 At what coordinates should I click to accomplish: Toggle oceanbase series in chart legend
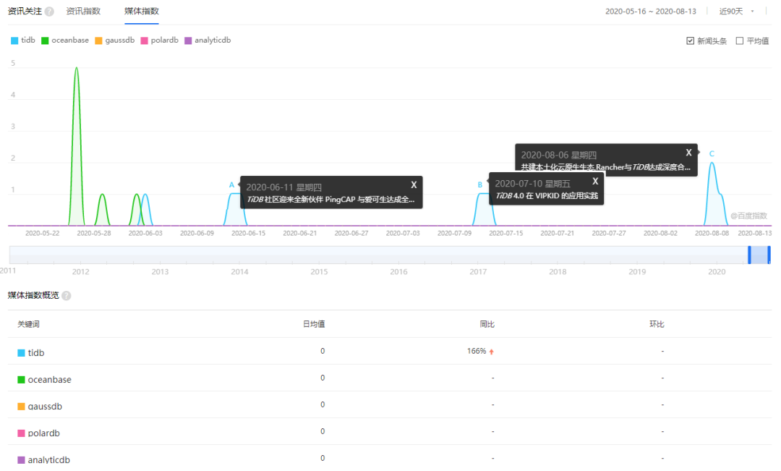coord(65,41)
